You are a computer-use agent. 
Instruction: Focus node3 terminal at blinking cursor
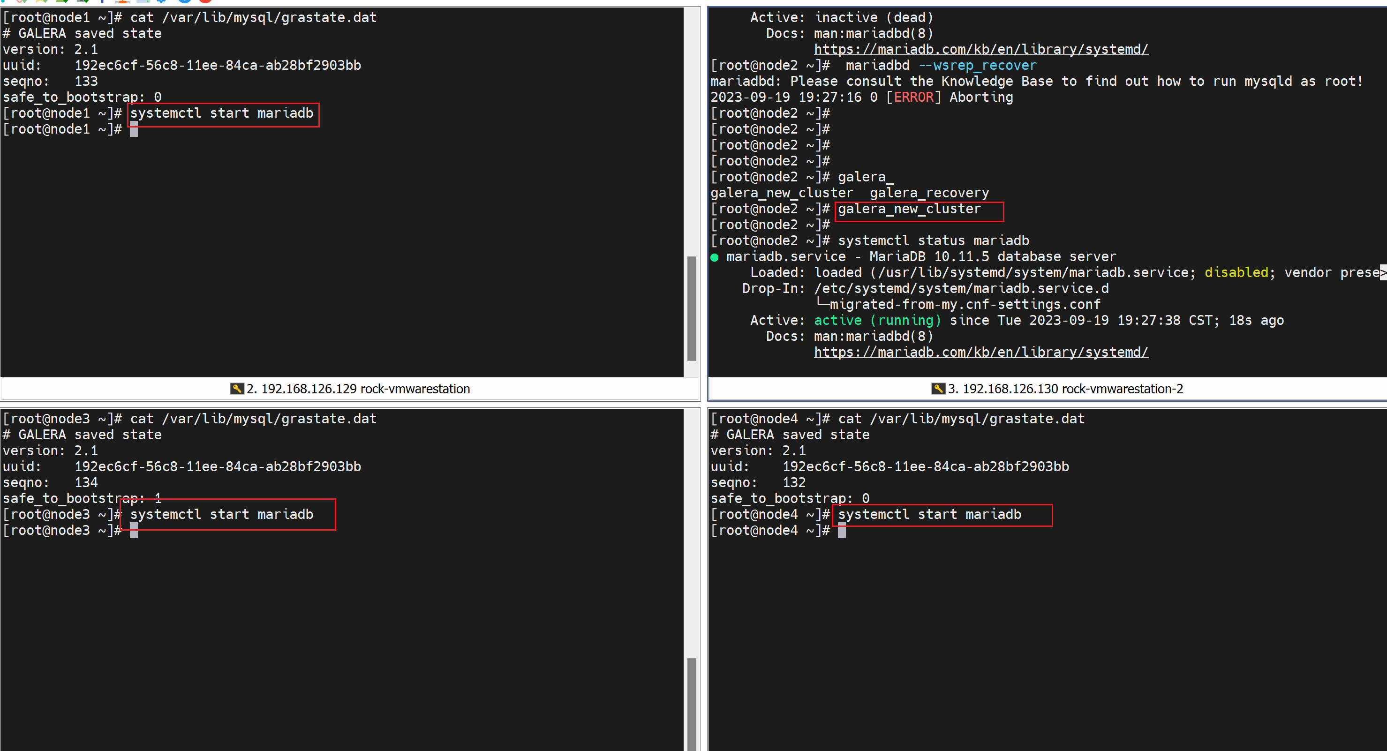tap(134, 531)
